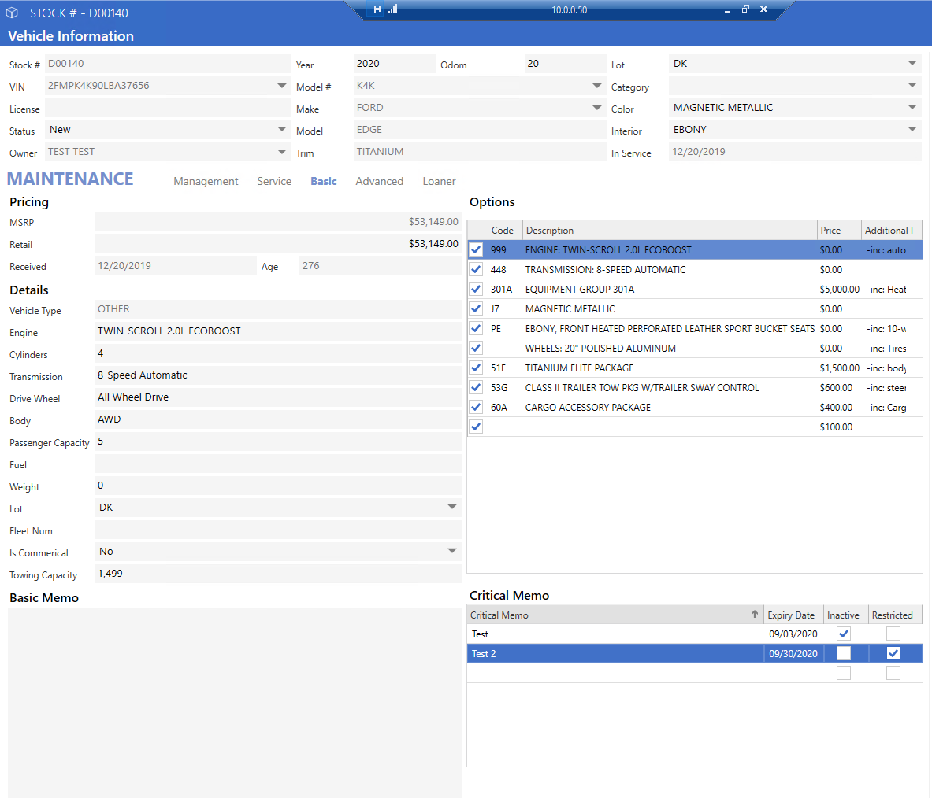This screenshot has width=932, height=798.
Task: Click the empty Fuel field
Action: click(277, 464)
